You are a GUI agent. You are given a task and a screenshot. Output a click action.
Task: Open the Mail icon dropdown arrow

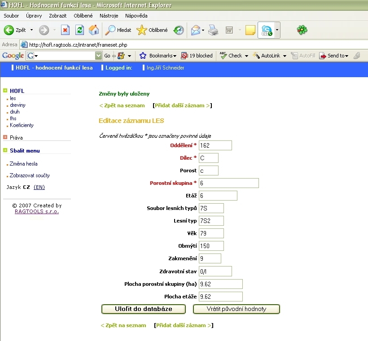click(x=203, y=30)
